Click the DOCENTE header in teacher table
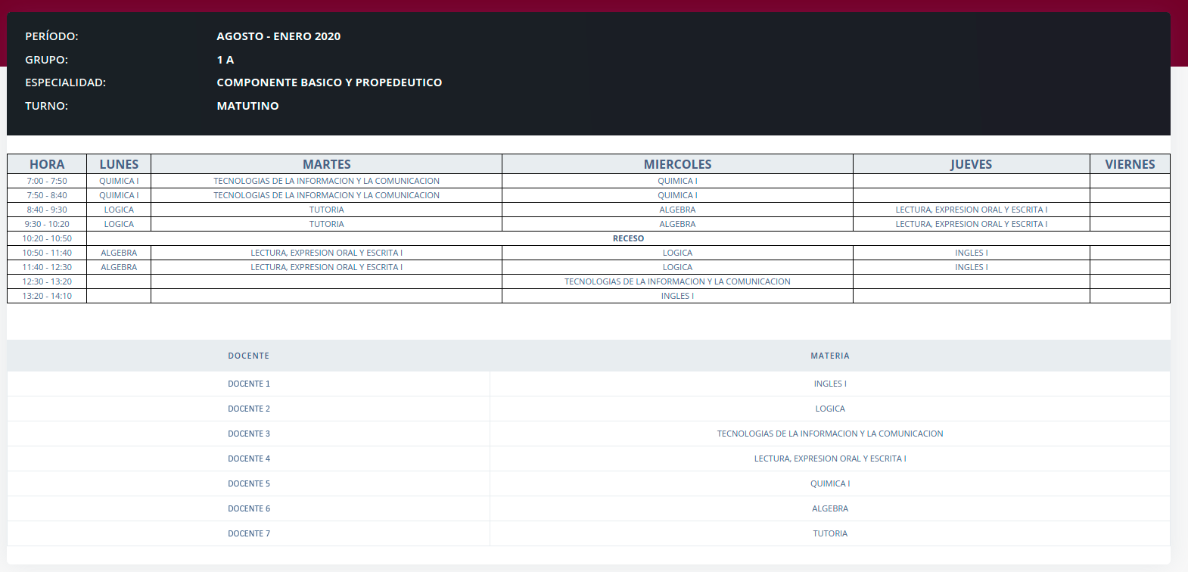1188x572 pixels. click(x=248, y=356)
